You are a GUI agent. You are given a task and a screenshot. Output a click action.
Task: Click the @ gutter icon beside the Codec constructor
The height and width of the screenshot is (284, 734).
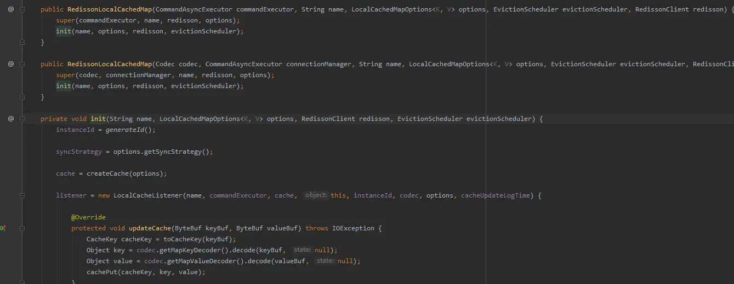pyautogui.click(x=10, y=64)
